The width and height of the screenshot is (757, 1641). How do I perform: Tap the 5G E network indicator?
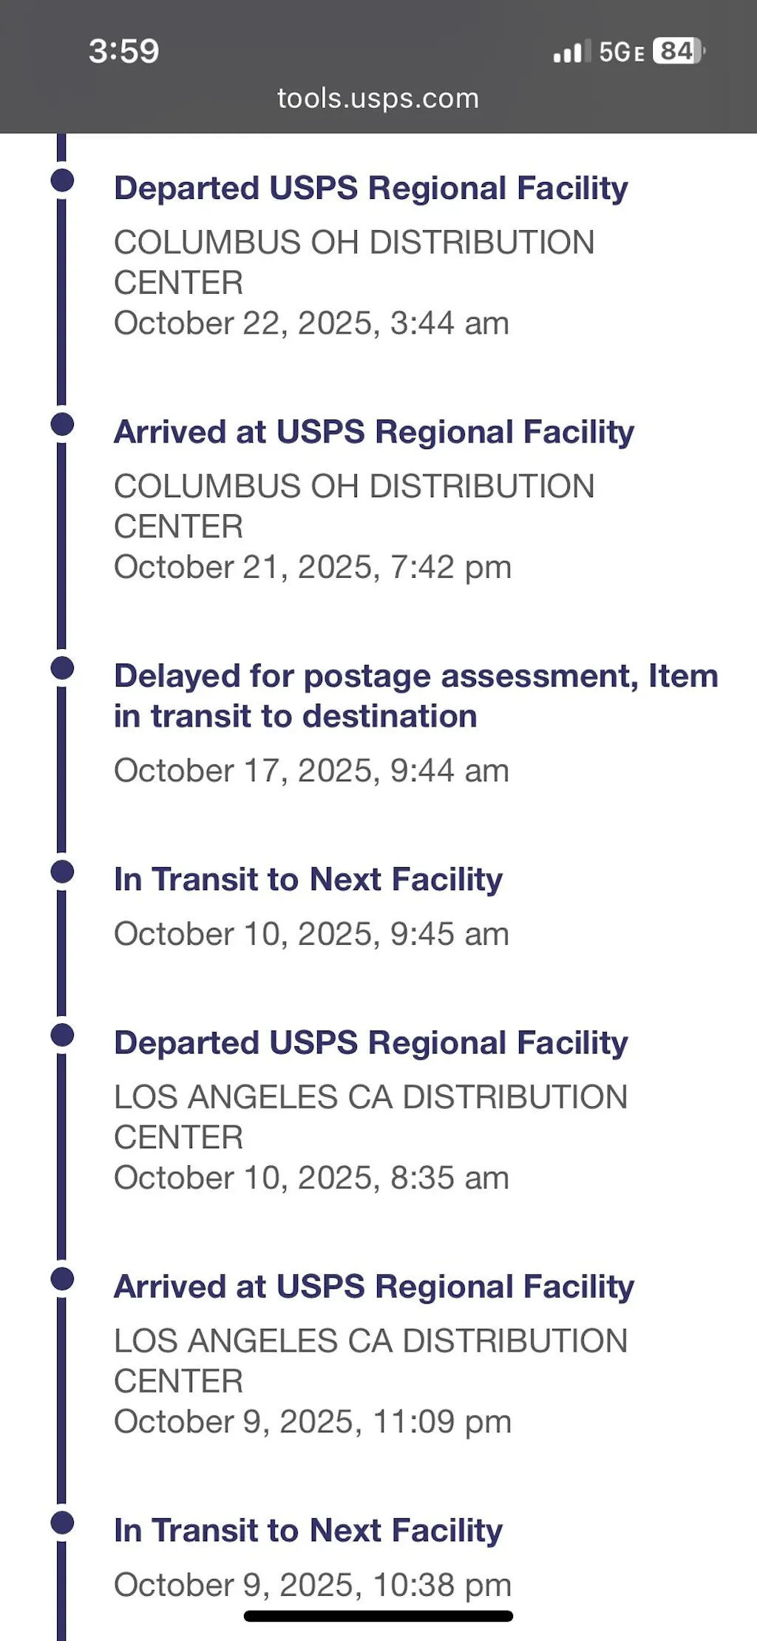(x=622, y=52)
